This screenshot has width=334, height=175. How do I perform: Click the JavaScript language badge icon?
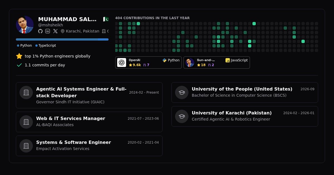pyautogui.click(x=228, y=60)
